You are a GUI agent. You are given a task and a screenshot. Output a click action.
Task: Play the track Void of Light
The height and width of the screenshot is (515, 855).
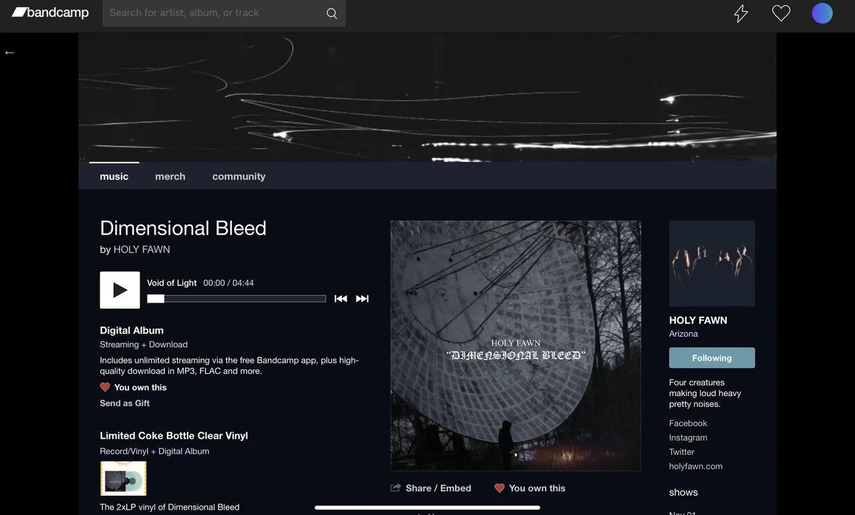(x=120, y=290)
